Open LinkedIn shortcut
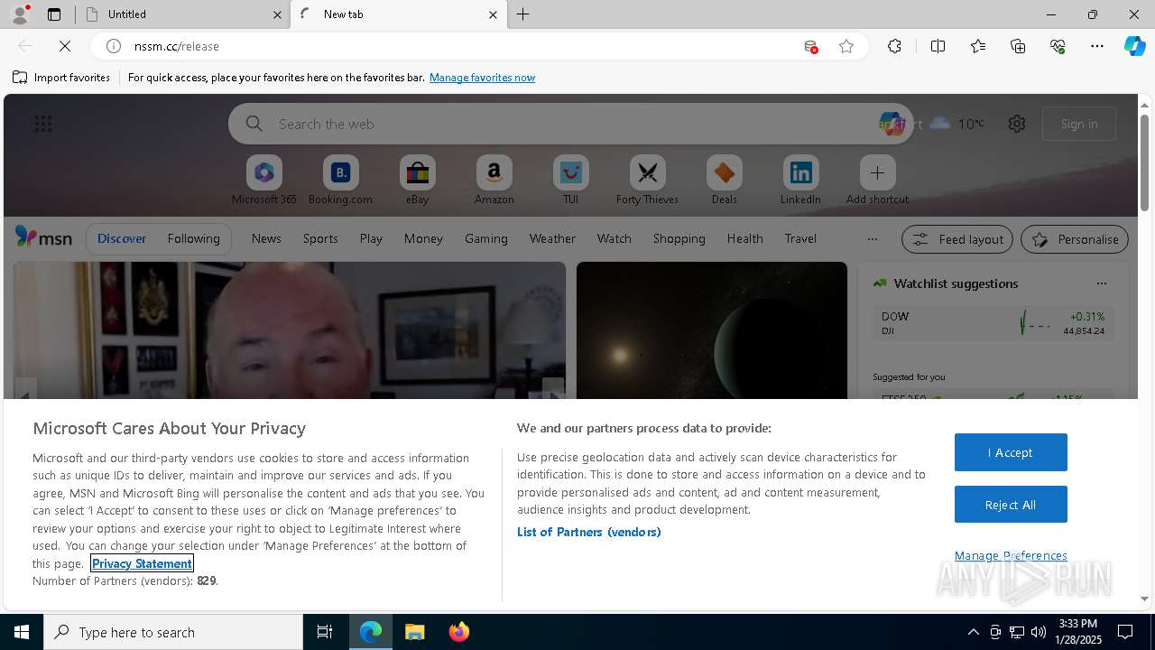This screenshot has height=650, width=1155. [801, 181]
